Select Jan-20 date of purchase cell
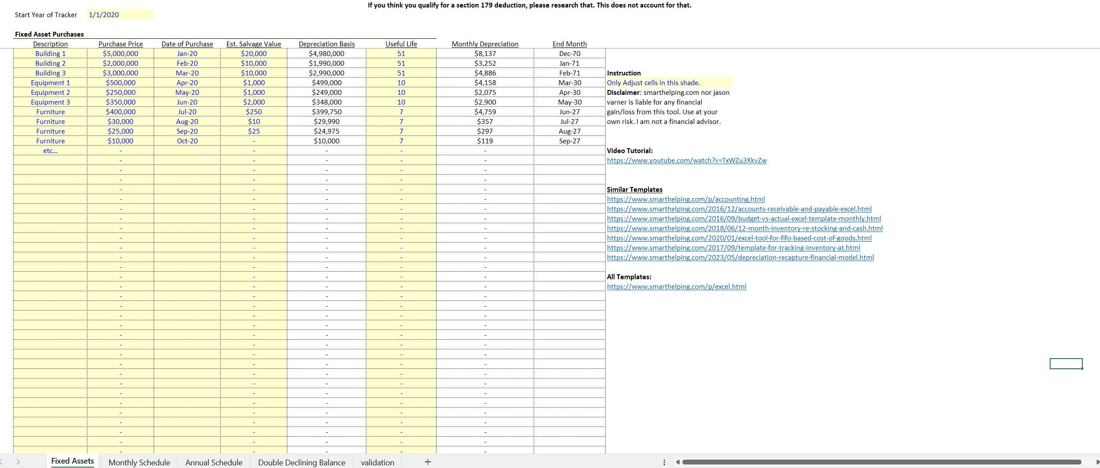 tap(187, 54)
